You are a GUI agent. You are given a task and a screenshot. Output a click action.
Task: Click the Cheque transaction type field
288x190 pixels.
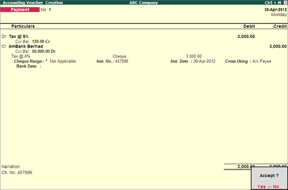tap(119, 56)
